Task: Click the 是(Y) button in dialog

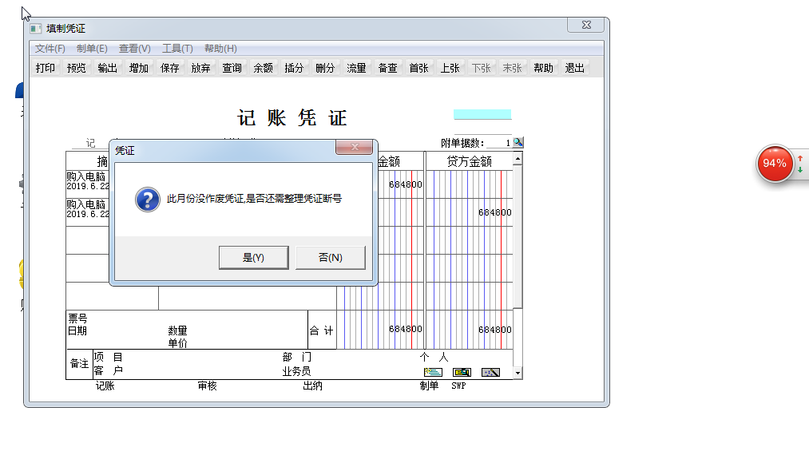Action: click(x=253, y=257)
